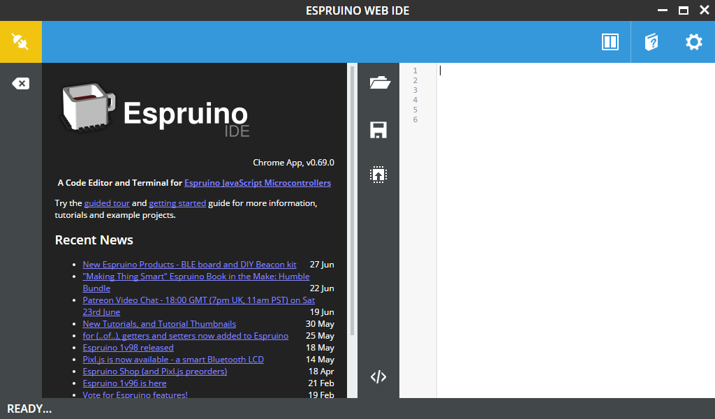Clear the terminal with the backspace-shaped icon

(x=20, y=83)
